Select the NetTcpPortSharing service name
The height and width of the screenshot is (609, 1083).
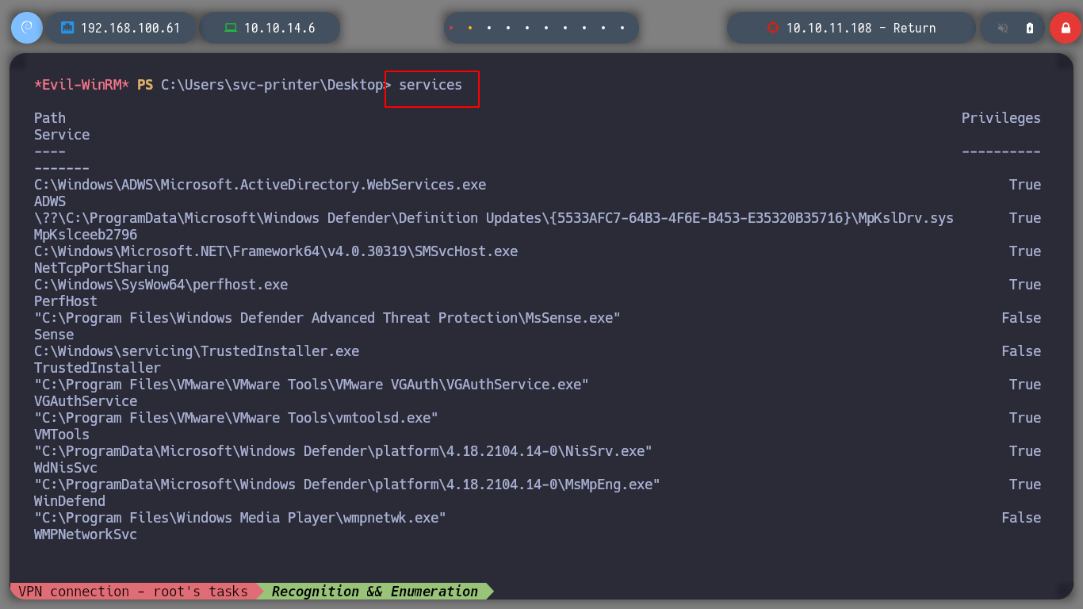[x=101, y=268]
